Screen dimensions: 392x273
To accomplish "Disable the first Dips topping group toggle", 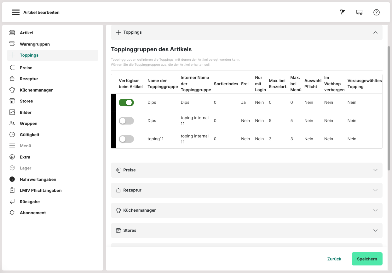I will 126,103.
